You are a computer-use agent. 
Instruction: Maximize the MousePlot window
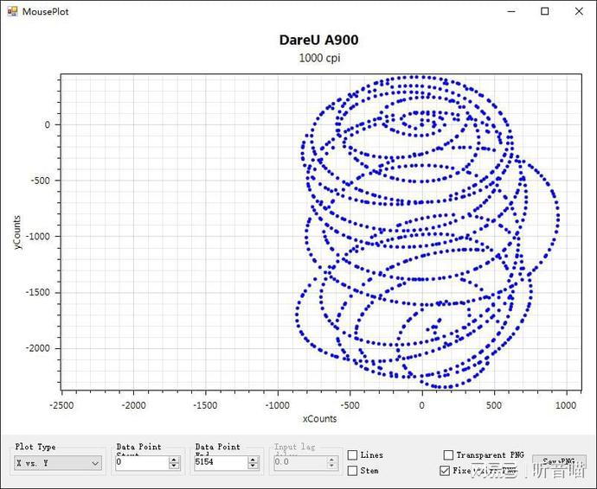[544, 11]
